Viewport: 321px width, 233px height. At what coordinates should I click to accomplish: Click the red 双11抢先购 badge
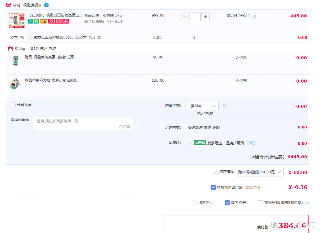pyautogui.click(x=59, y=21)
